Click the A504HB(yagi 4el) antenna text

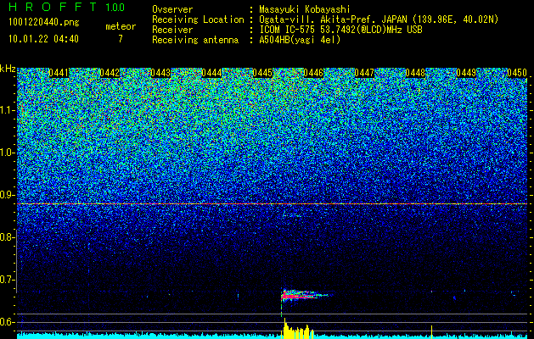300,40
